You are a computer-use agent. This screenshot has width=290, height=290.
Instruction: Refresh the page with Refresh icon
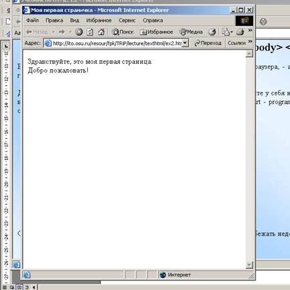click(90, 32)
